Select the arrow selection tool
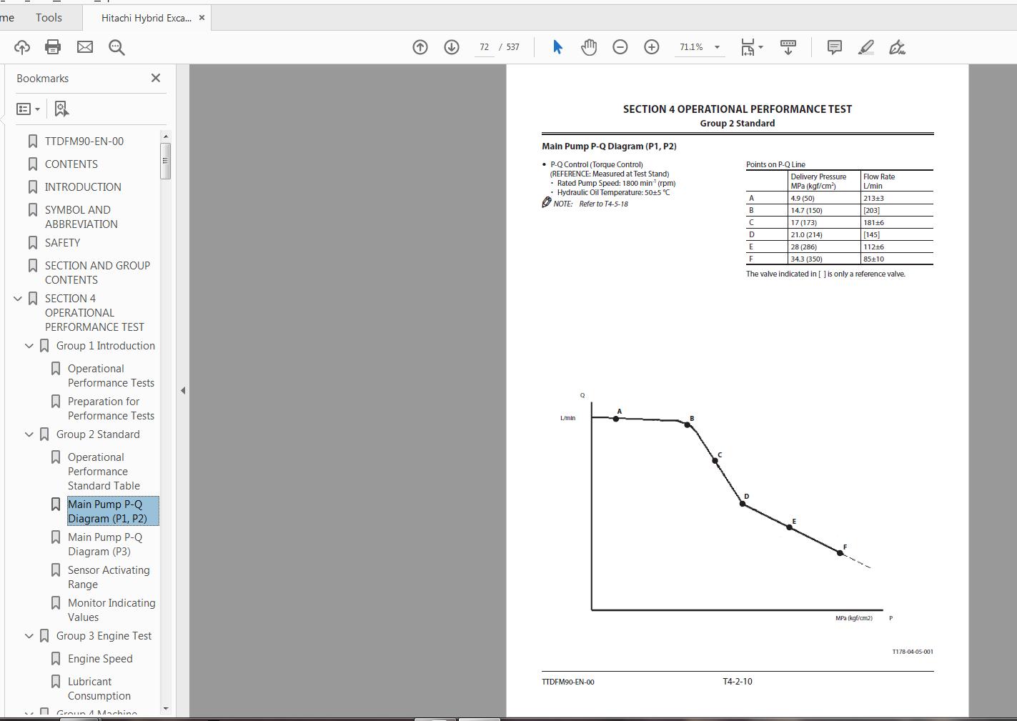The image size is (1017, 721). (x=557, y=47)
